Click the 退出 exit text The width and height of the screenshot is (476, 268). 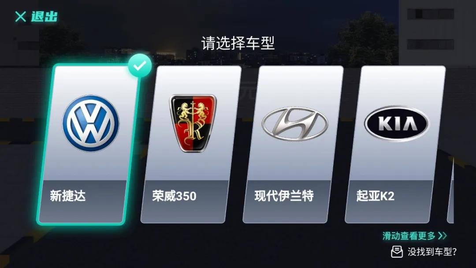[x=45, y=16]
